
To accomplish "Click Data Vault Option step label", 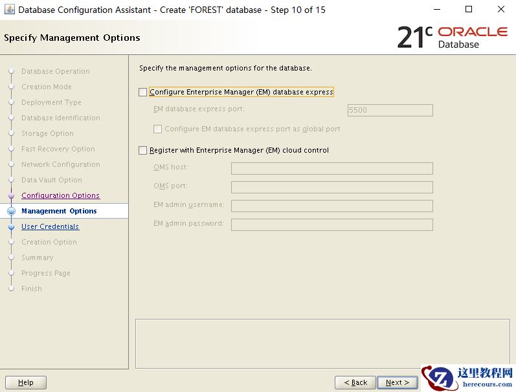I will (x=52, y=180).
